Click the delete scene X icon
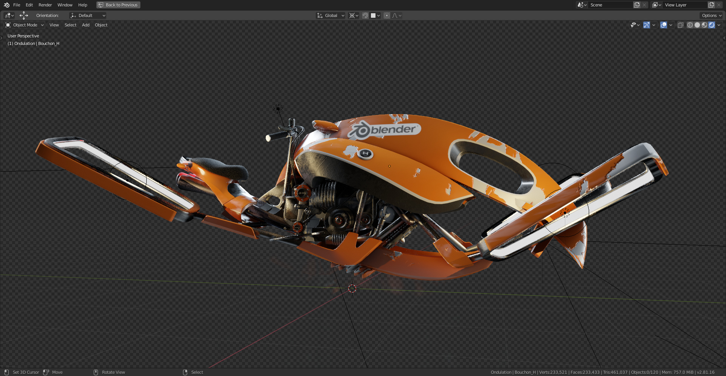This screenshot has height=376, width=726. tap(644, 5)
